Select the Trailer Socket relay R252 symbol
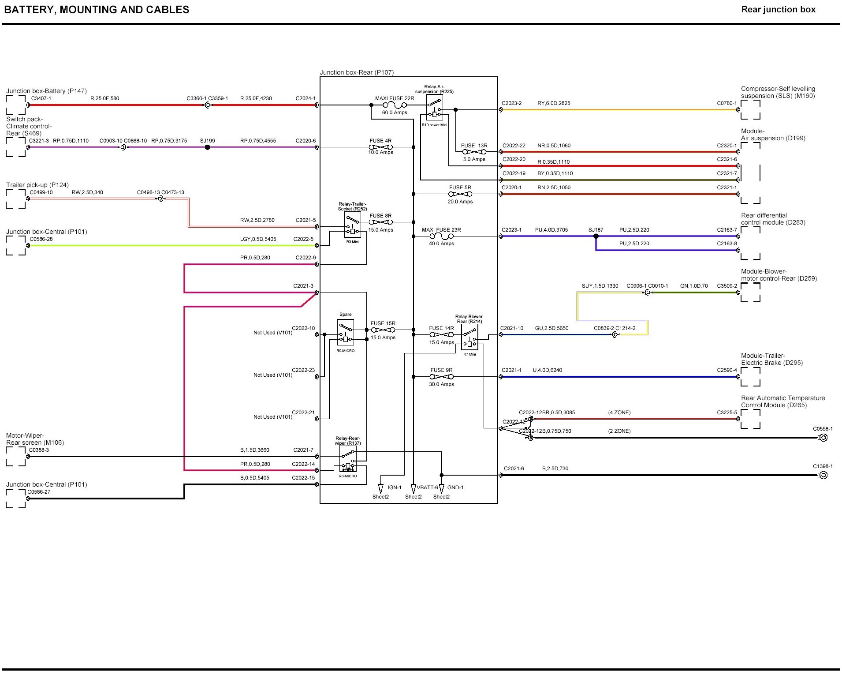Screen dimensions: 842x675 pyautogui.click(x=352, y=225)
